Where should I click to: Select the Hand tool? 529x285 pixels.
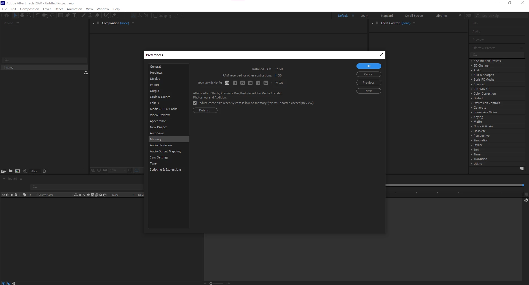(x=22, y=15)
